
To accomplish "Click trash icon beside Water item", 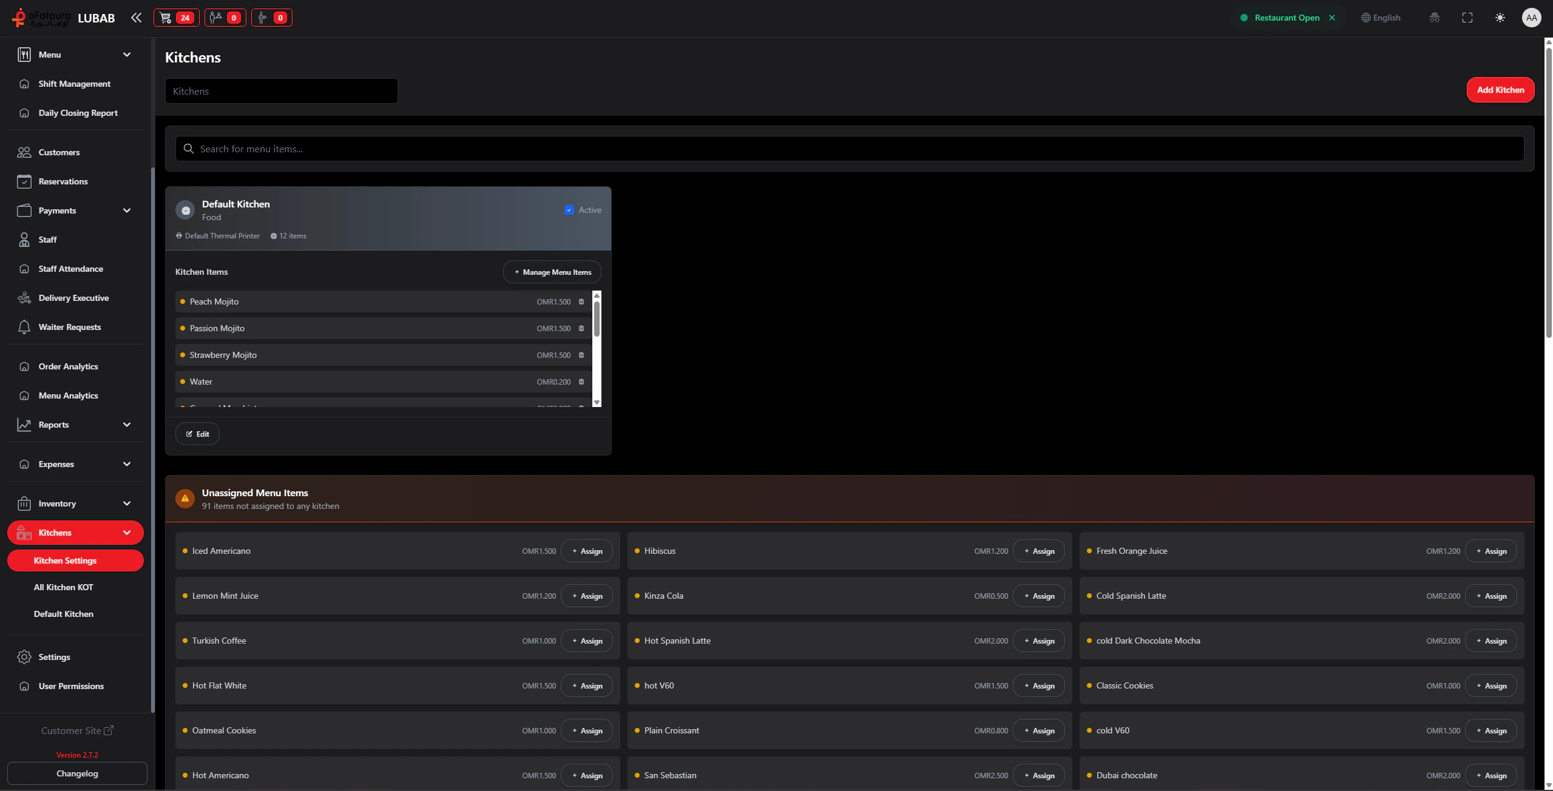I will click(581, 382).
